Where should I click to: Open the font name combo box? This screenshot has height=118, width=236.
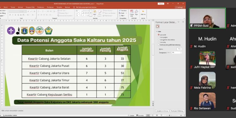click(x=14, y=11)
